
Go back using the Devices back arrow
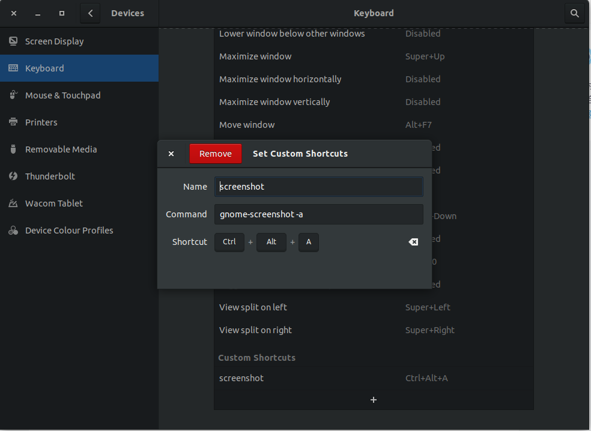90,14
